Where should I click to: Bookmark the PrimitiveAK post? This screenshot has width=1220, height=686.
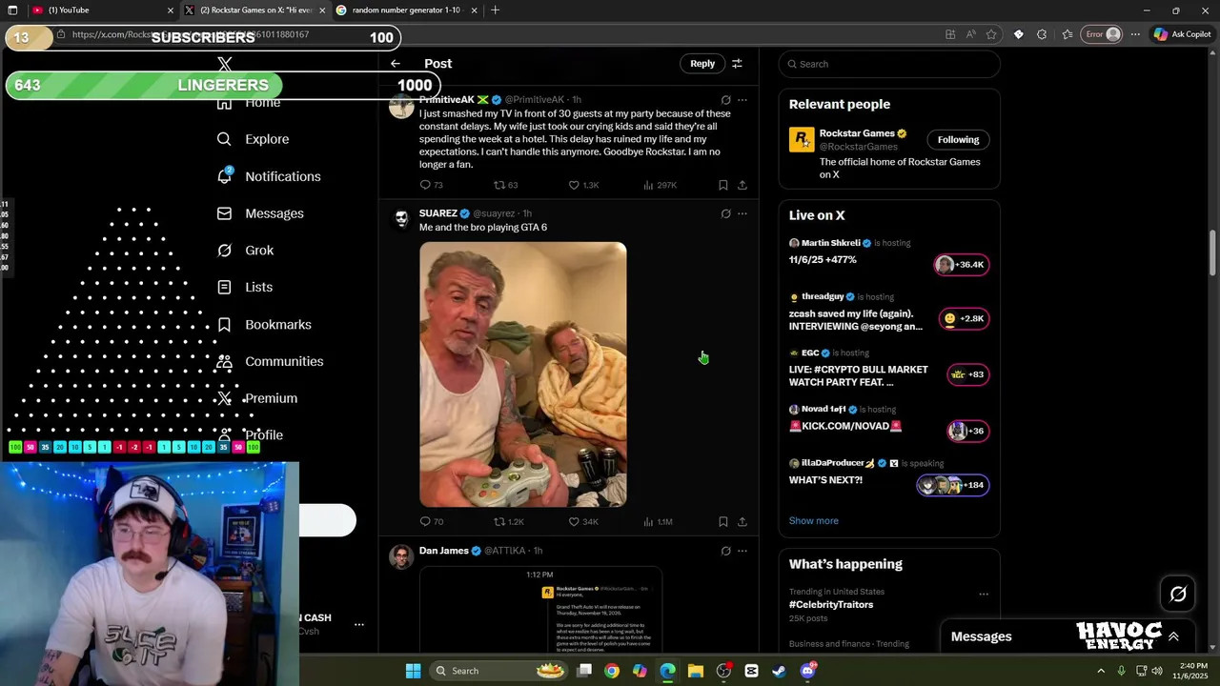pos(722,185)
